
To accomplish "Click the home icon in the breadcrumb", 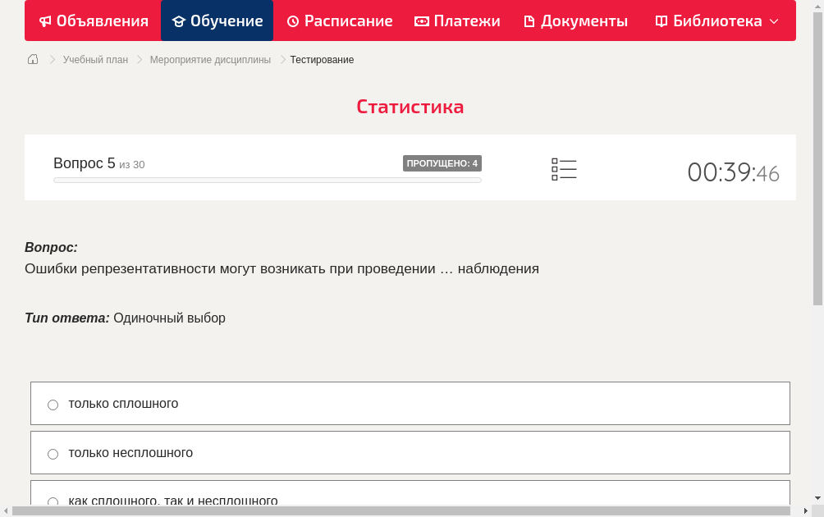I will [x=33, y=59].
